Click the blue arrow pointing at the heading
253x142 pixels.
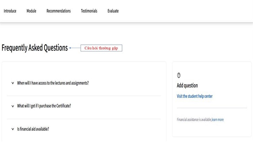tap(75, 48)
